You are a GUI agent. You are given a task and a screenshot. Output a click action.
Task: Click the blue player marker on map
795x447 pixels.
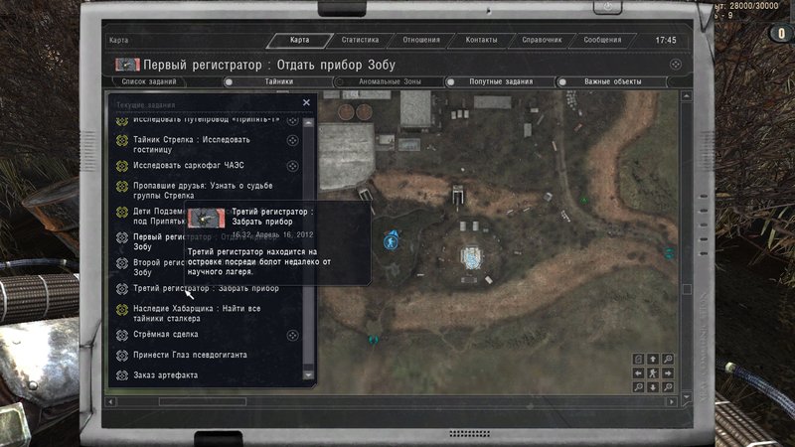390,240
